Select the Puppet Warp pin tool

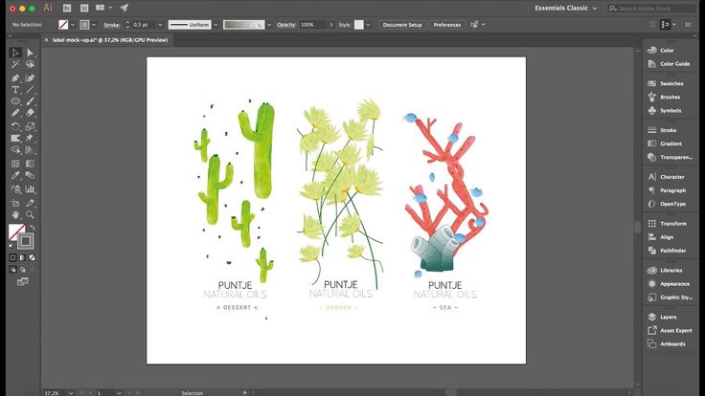point(30,138)
